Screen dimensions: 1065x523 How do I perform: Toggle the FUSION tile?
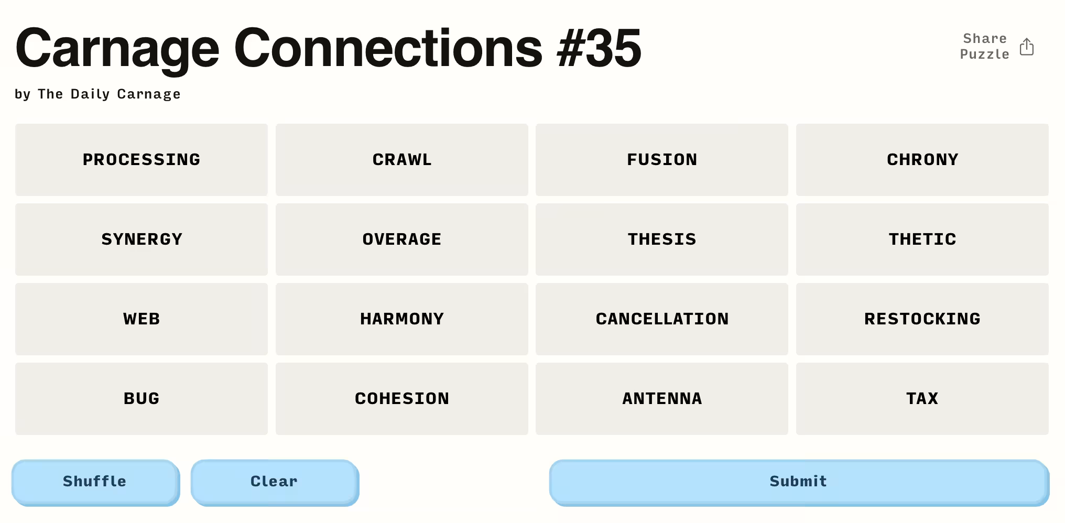click(662, 160)
